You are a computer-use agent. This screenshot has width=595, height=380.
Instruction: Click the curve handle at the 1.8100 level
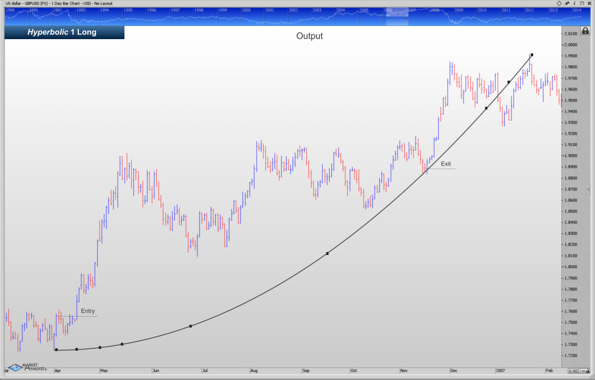(327, 254)
